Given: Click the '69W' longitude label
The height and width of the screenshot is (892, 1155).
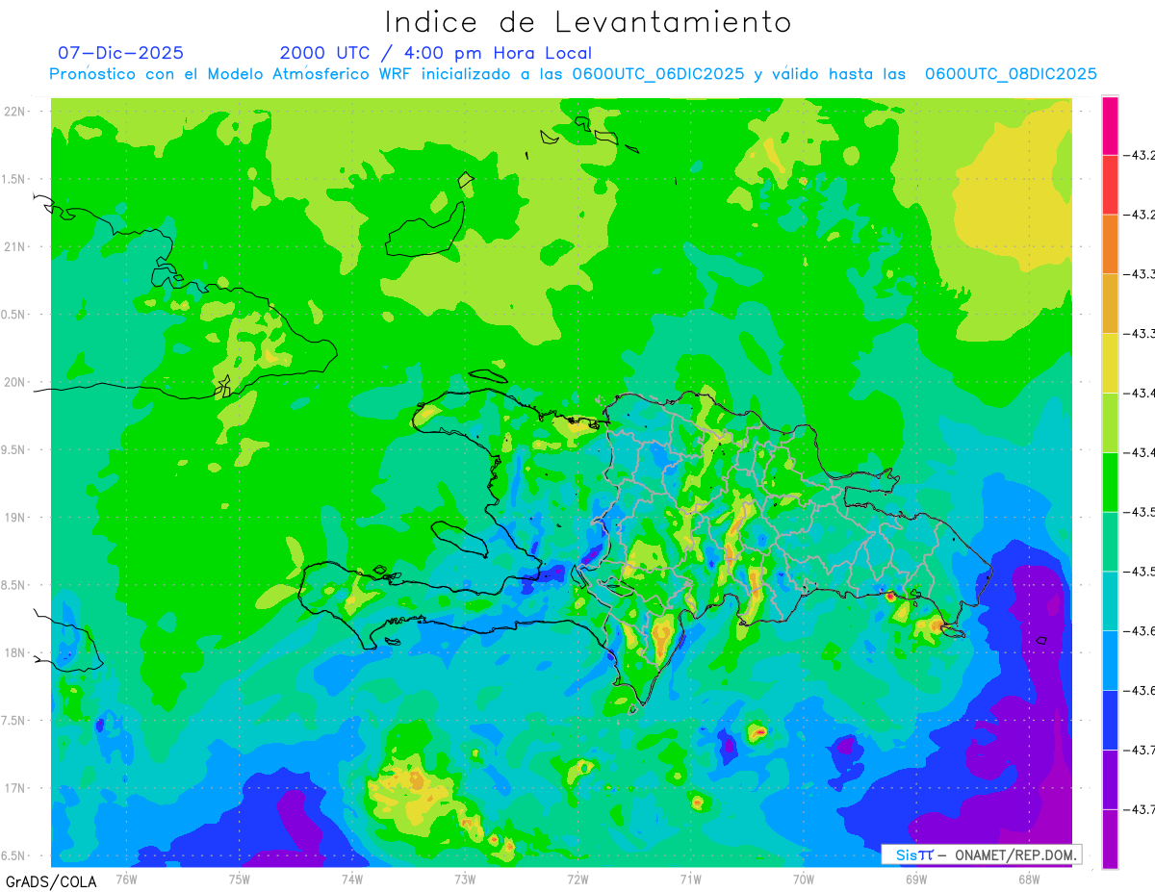Looking at the screenshot, I should (x=915, y=879).
